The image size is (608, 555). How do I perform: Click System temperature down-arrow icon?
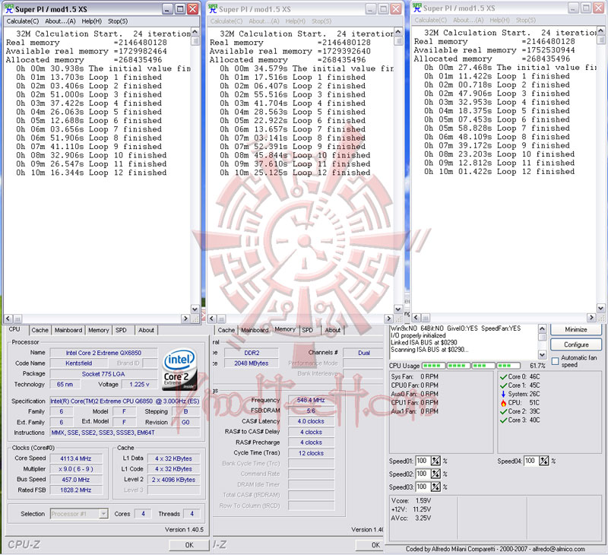click(x=503, y=394)
